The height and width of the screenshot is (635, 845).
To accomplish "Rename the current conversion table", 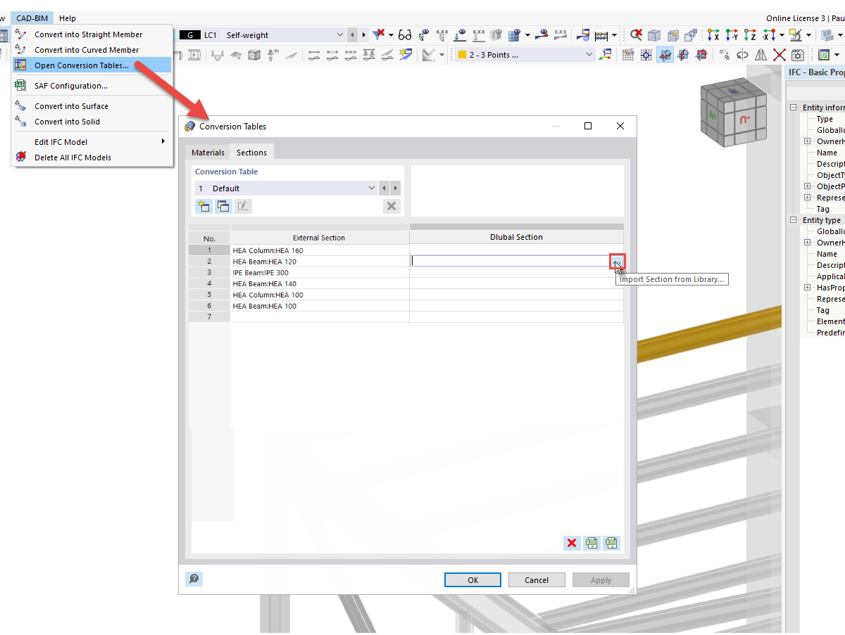I will point(243,206).
